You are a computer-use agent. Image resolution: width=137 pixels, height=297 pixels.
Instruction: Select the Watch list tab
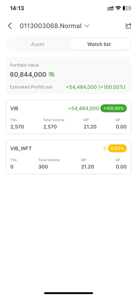(99, 44)
